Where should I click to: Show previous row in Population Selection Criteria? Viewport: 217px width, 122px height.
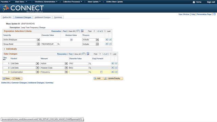[94, 31]
